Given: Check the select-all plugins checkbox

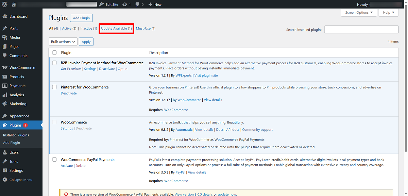Looking at the screenshot, I should [x=54, y=52].
